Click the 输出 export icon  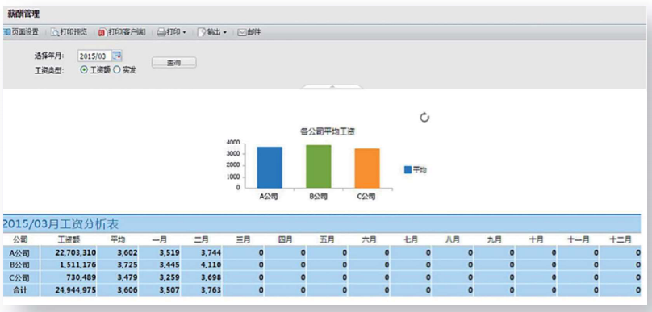(202, 32)
